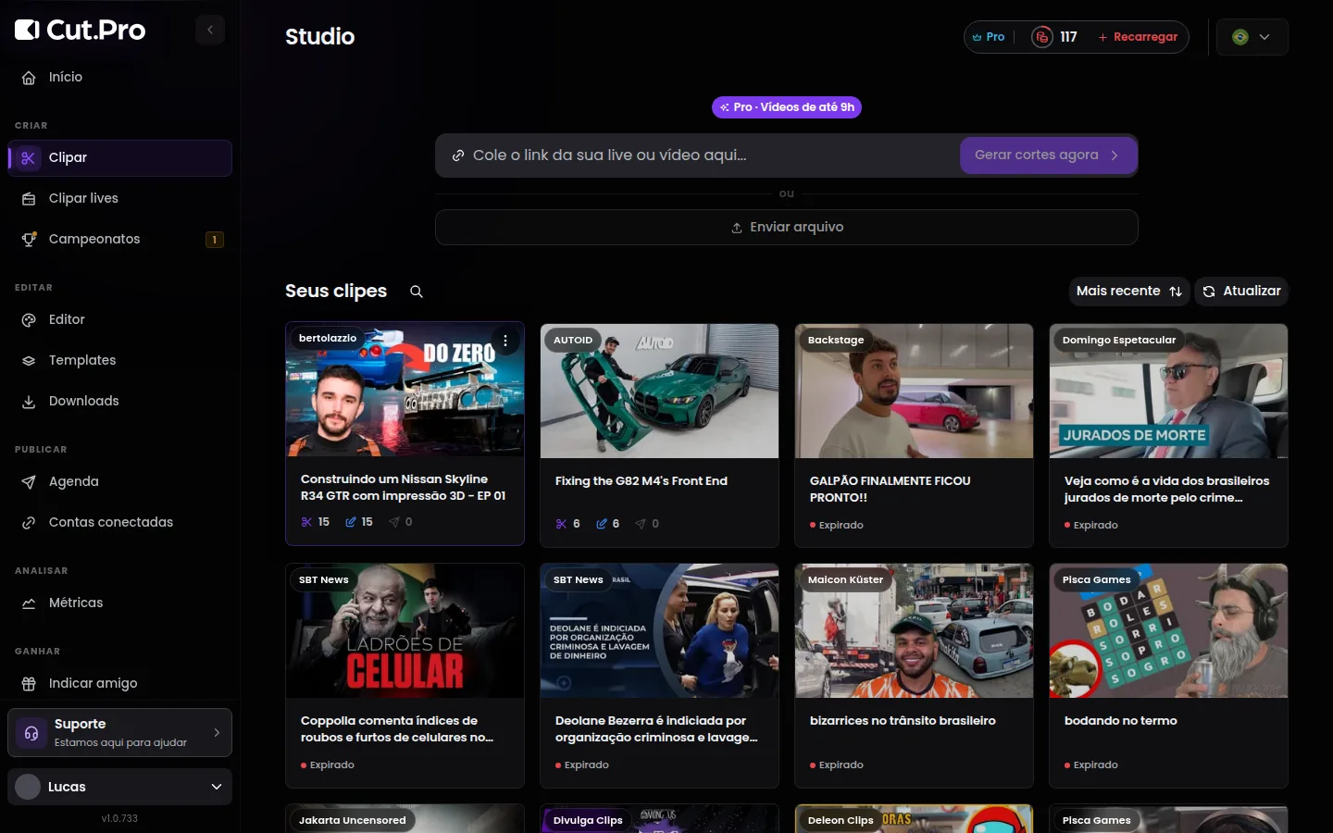Open the Ladrões de Celular clip thumbnail
This screenshot has height=833, width=1333.
coord(405,630)
